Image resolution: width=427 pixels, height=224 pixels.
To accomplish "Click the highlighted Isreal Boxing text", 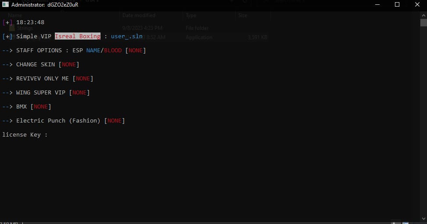I will pos(78,36).
